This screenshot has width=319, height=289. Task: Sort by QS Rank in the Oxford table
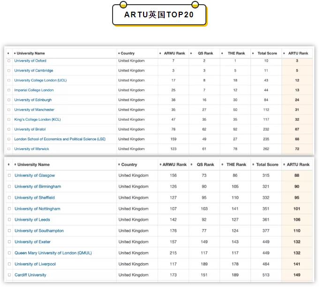[205, 53]
